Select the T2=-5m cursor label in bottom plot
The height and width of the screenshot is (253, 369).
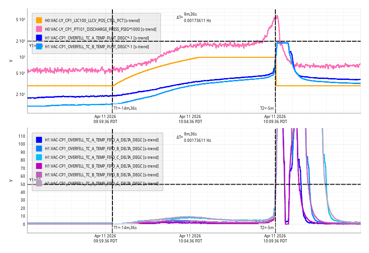point(267,227)
